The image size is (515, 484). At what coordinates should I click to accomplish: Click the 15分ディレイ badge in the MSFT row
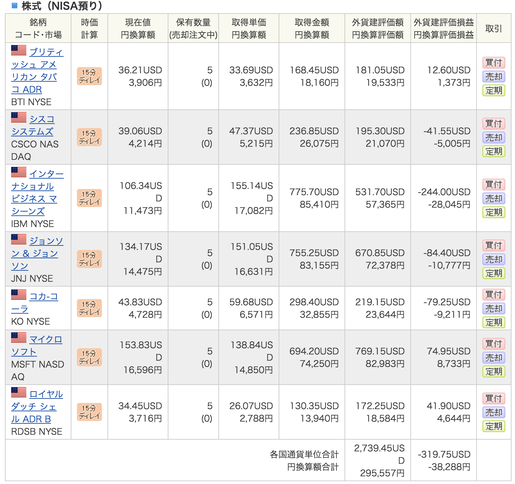click(89, 357)
